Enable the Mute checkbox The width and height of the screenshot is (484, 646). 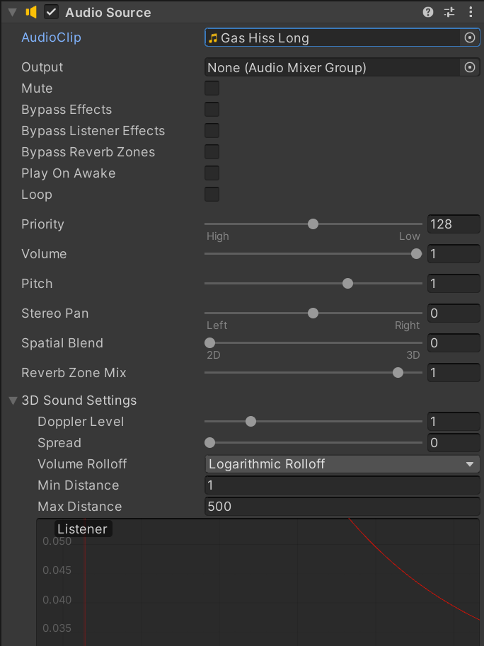coord(212,88)
